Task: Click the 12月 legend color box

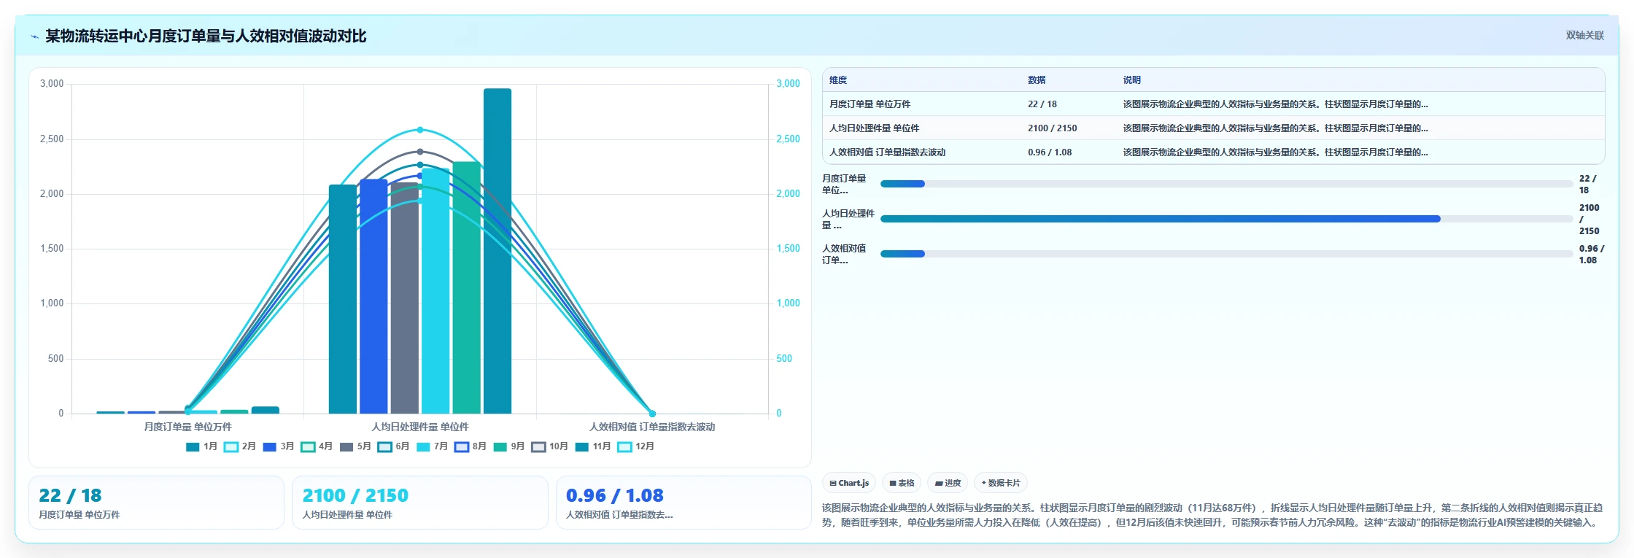Action: (x=624, y=447)
